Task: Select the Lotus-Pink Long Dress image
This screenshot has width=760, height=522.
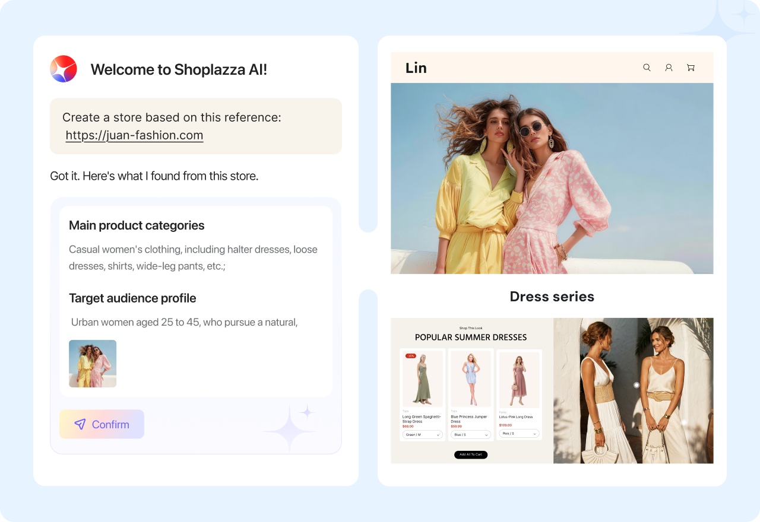Action: coord(519,380)
